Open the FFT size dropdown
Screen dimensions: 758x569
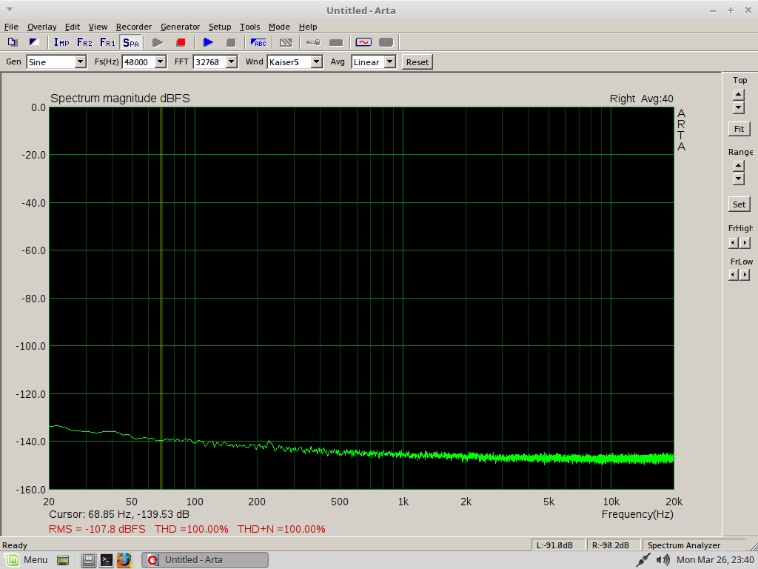(232, 62)
